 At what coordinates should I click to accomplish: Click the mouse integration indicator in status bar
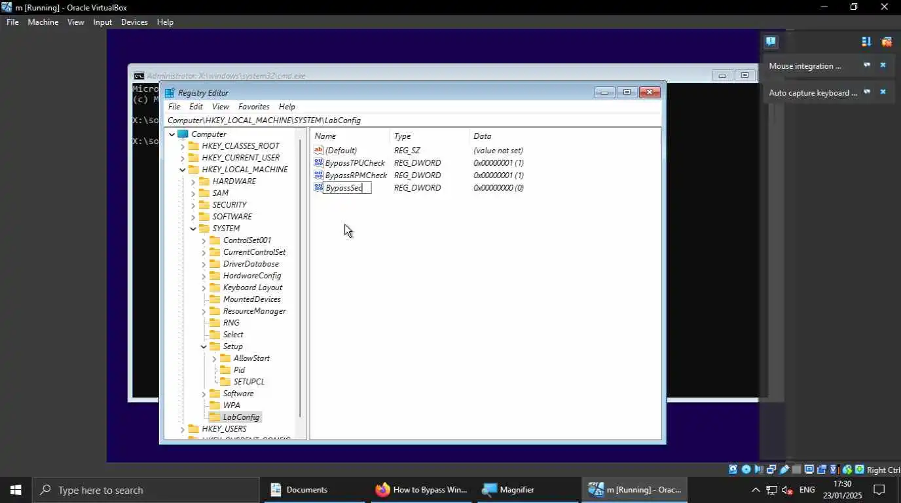point(847,470)
